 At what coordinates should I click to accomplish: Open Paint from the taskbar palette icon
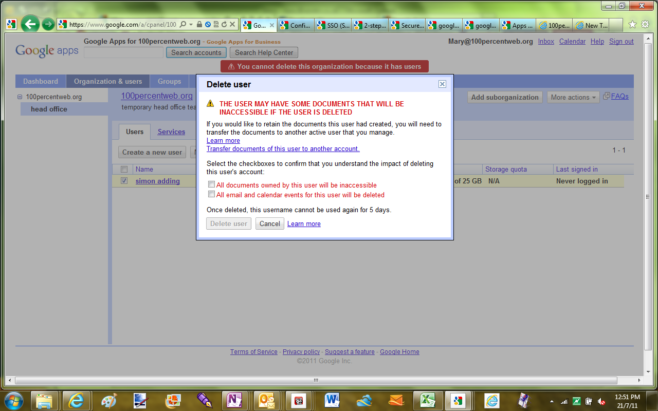point(108,401)
